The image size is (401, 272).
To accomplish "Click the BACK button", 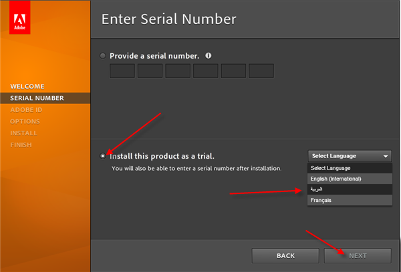I will click(x=285, y=256).
